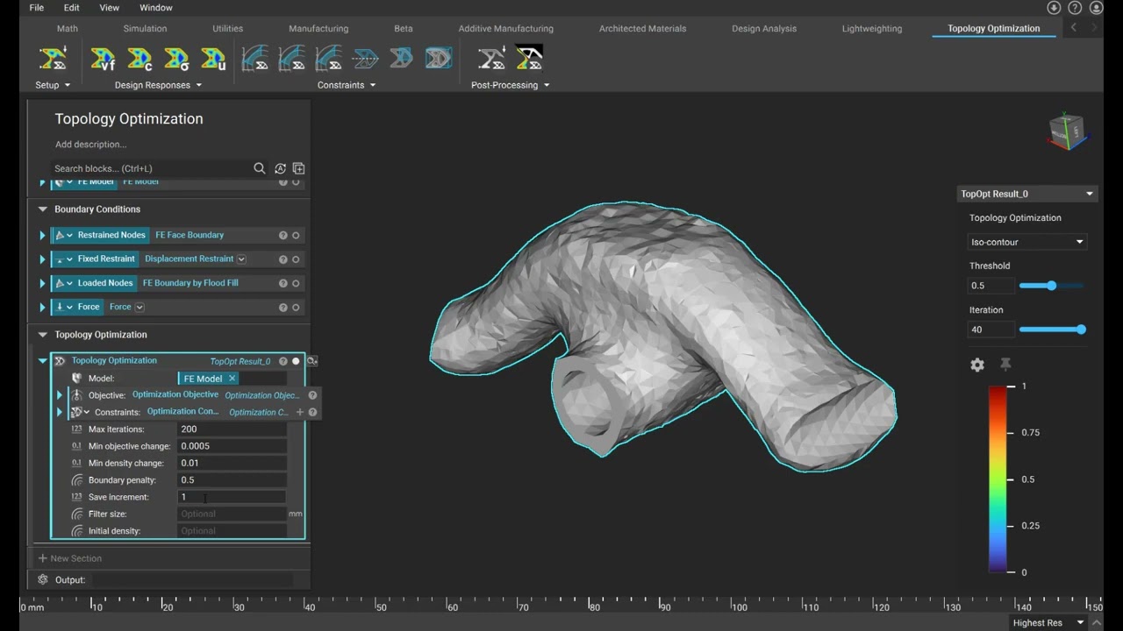Select the compliance (c) response icon
Image resolution: width=1123 pixels, height=631 pixels.
[139, 59]
